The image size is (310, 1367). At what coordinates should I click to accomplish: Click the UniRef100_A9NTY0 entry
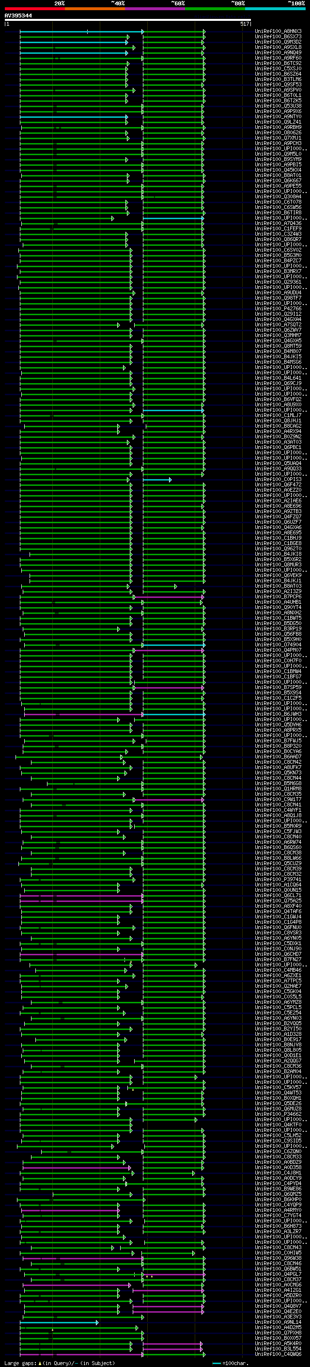[x=278, y=117]
